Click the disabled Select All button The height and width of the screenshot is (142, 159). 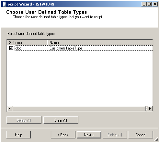click(x=24, y=120)
